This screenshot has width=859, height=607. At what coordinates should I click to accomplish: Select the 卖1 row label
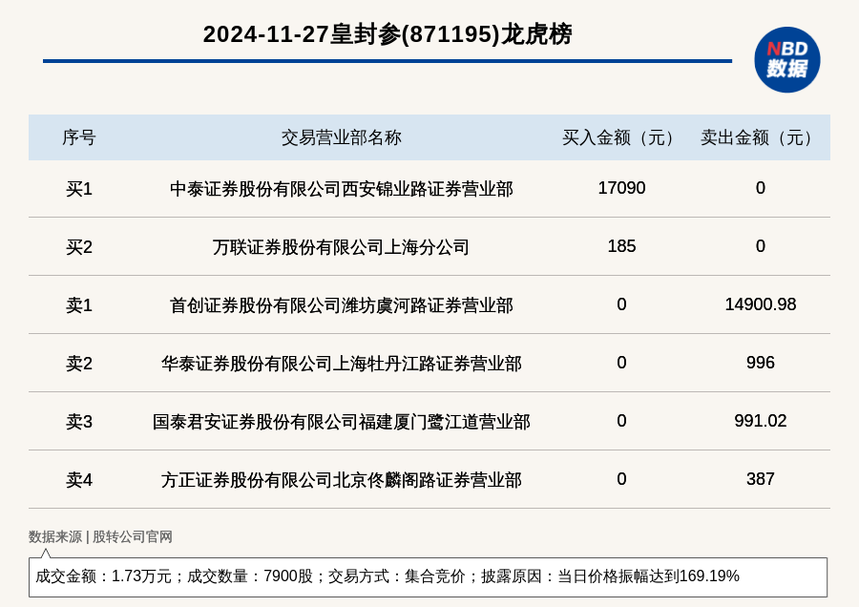pyautogui.click(x=79, y=305)
